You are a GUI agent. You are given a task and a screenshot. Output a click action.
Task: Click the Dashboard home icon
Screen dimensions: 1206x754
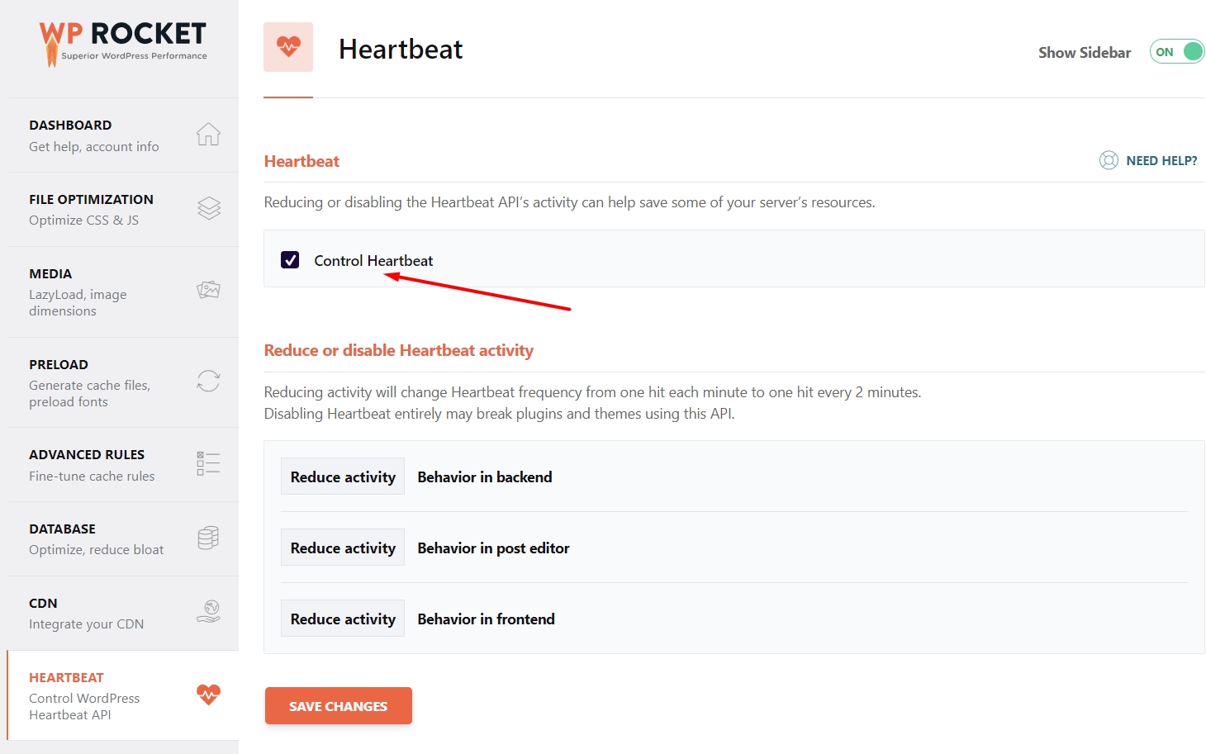[208, 134]
